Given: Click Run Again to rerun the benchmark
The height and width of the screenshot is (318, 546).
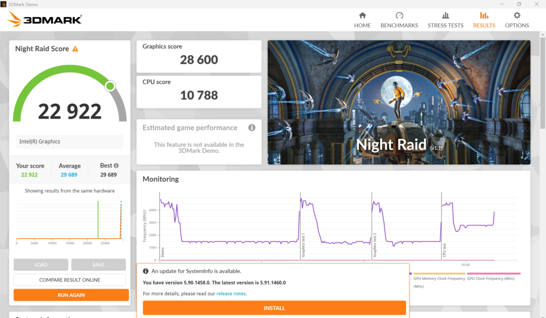Looking at the screenshot, I should tap(71, 295).
